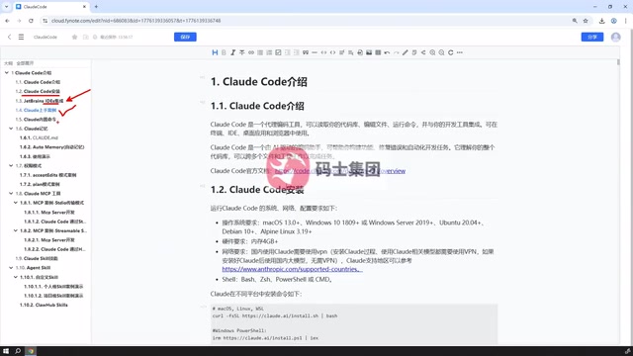This screenshot has width=633, height=356.
Task: Insert checkbox task list from toolbar
Action: point(278,52)
